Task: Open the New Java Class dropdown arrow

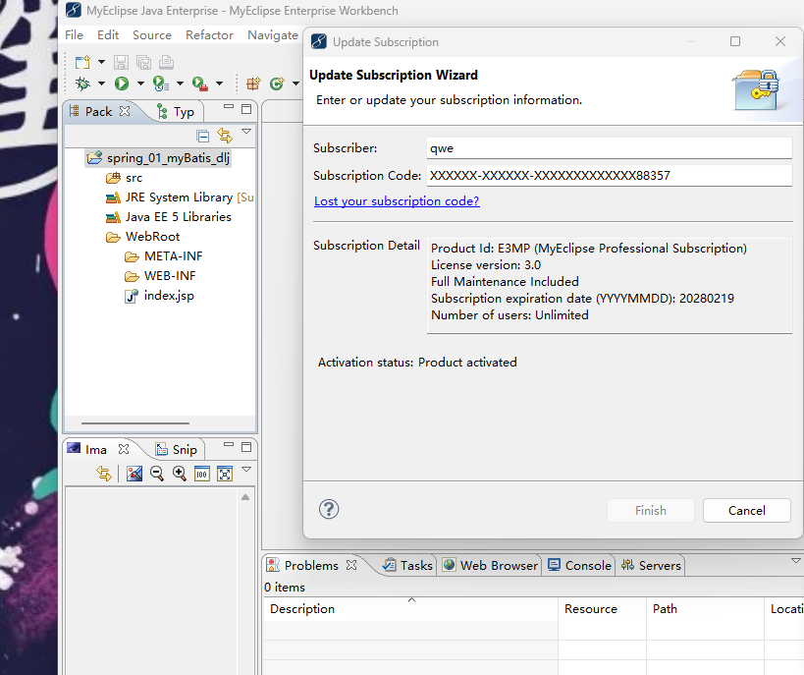Action: tap(295, 84)
